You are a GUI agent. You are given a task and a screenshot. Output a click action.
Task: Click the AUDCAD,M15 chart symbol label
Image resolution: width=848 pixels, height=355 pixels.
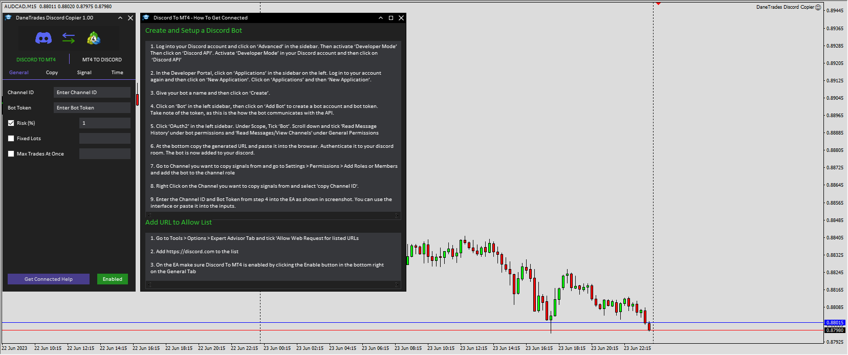(x=20, y=7)
